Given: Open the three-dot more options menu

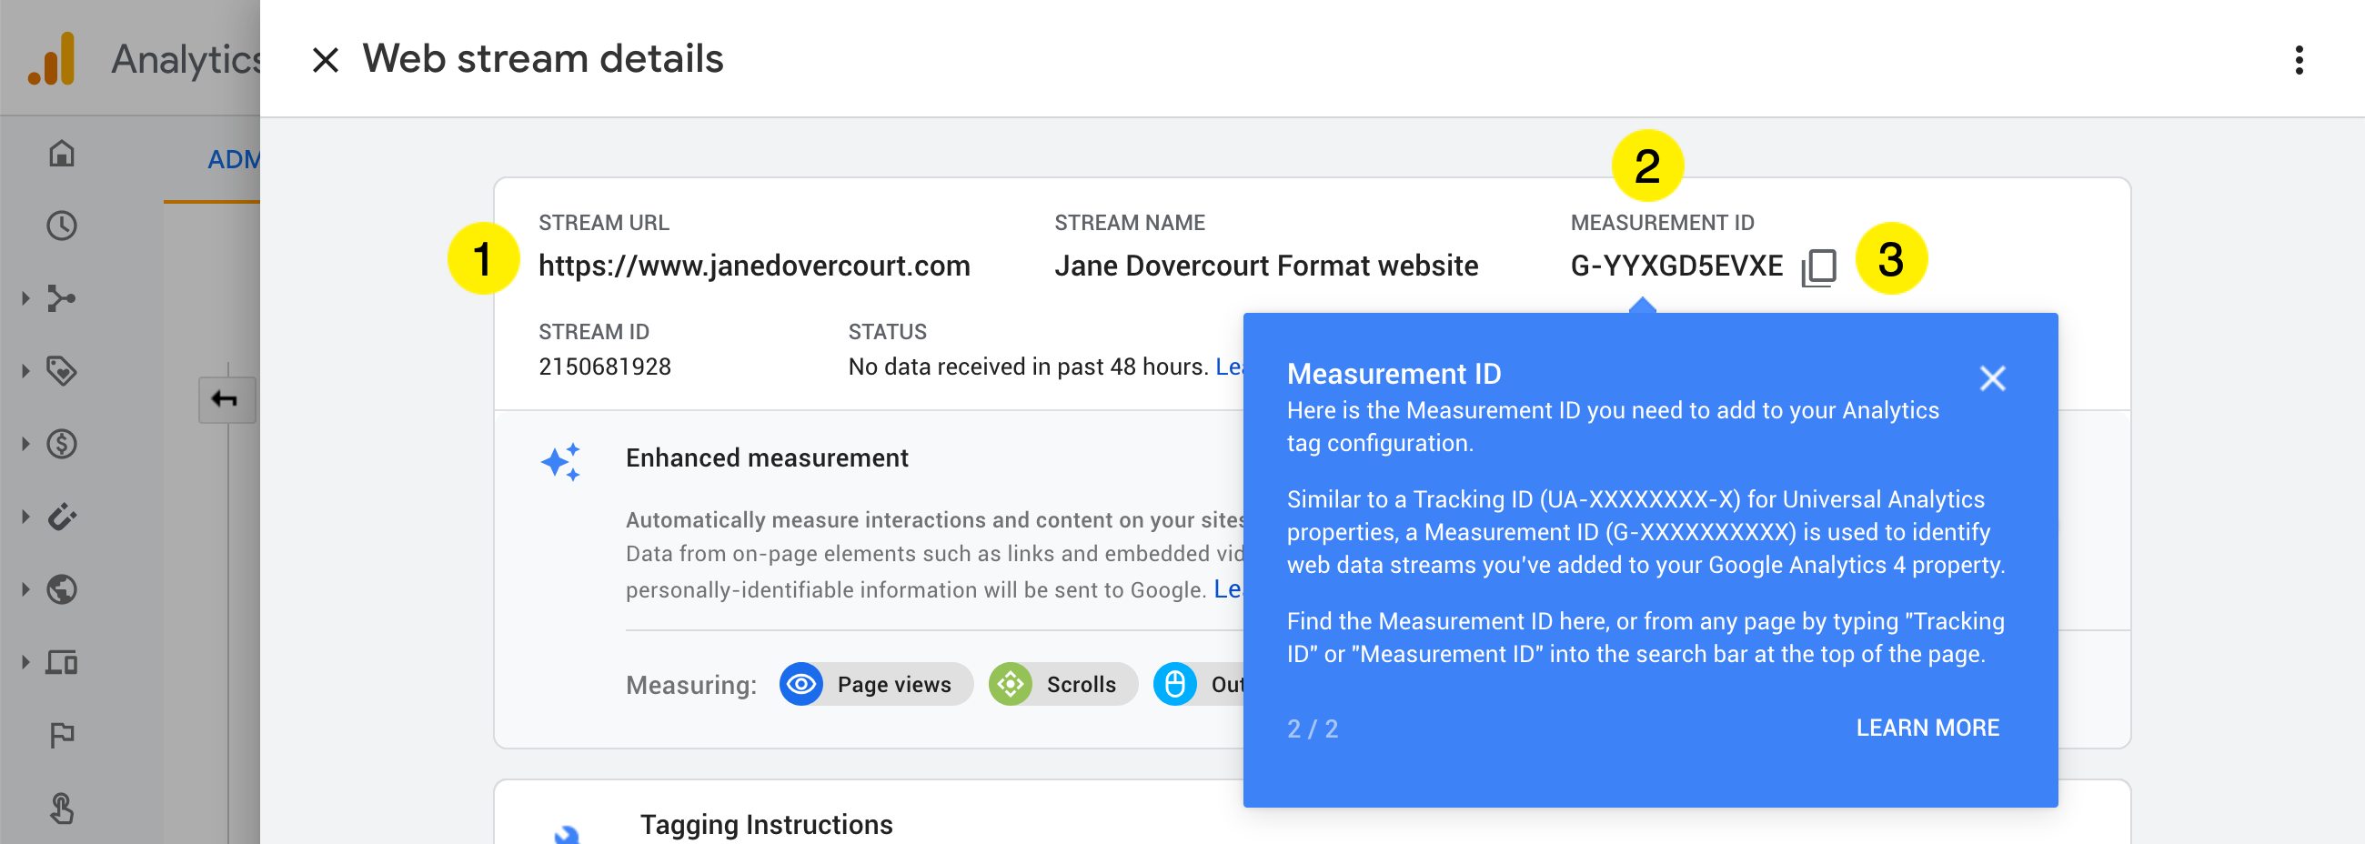Looking at the screenshot, I should click(2299, 61).
